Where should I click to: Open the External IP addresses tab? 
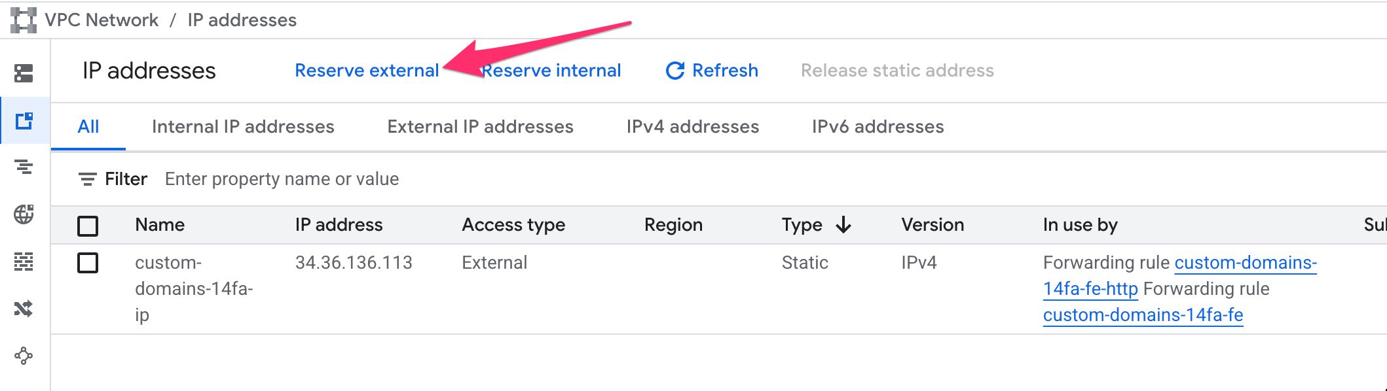pos(480,127)
